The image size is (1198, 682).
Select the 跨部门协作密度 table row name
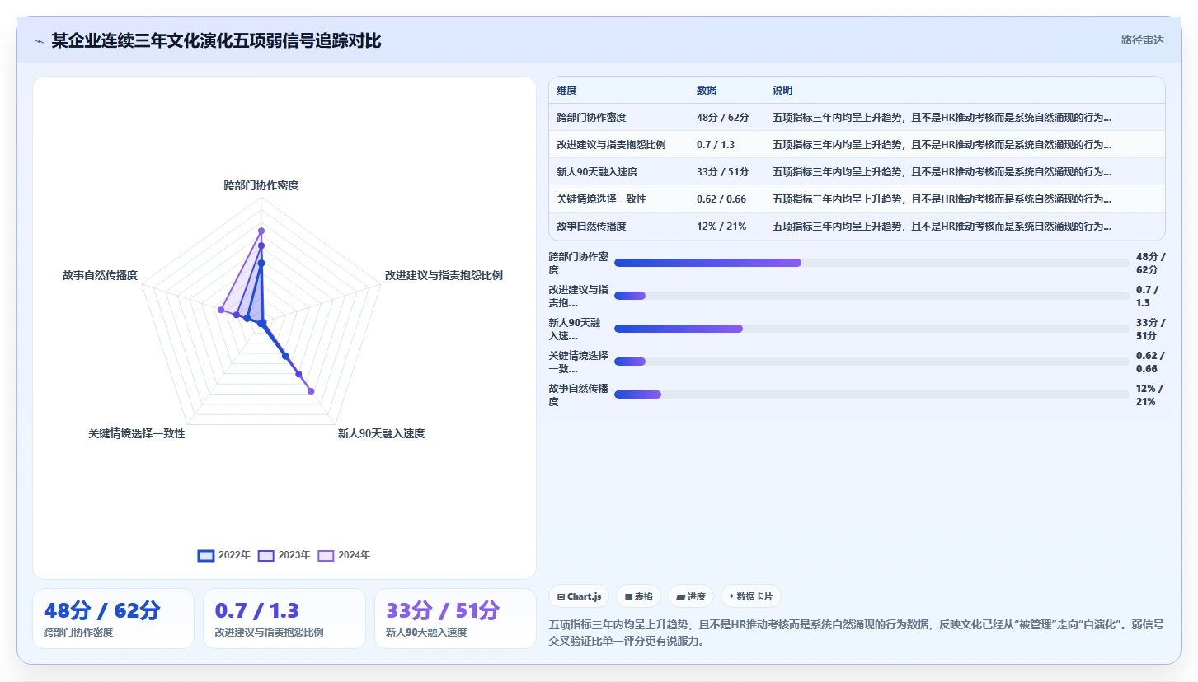[591, 118]
